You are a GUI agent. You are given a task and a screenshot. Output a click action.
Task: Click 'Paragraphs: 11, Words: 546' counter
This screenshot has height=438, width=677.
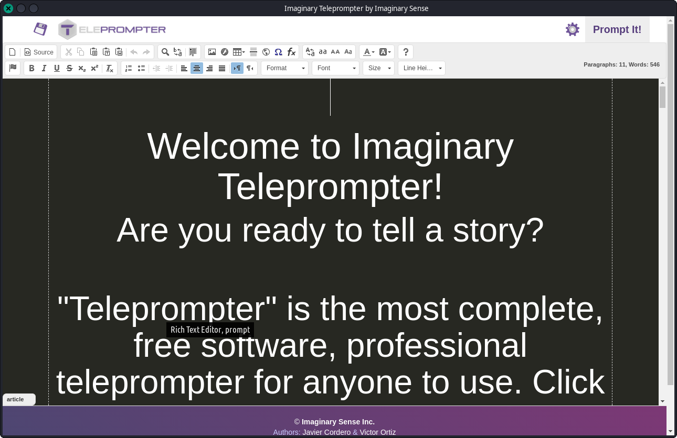(x=621, y=64)
